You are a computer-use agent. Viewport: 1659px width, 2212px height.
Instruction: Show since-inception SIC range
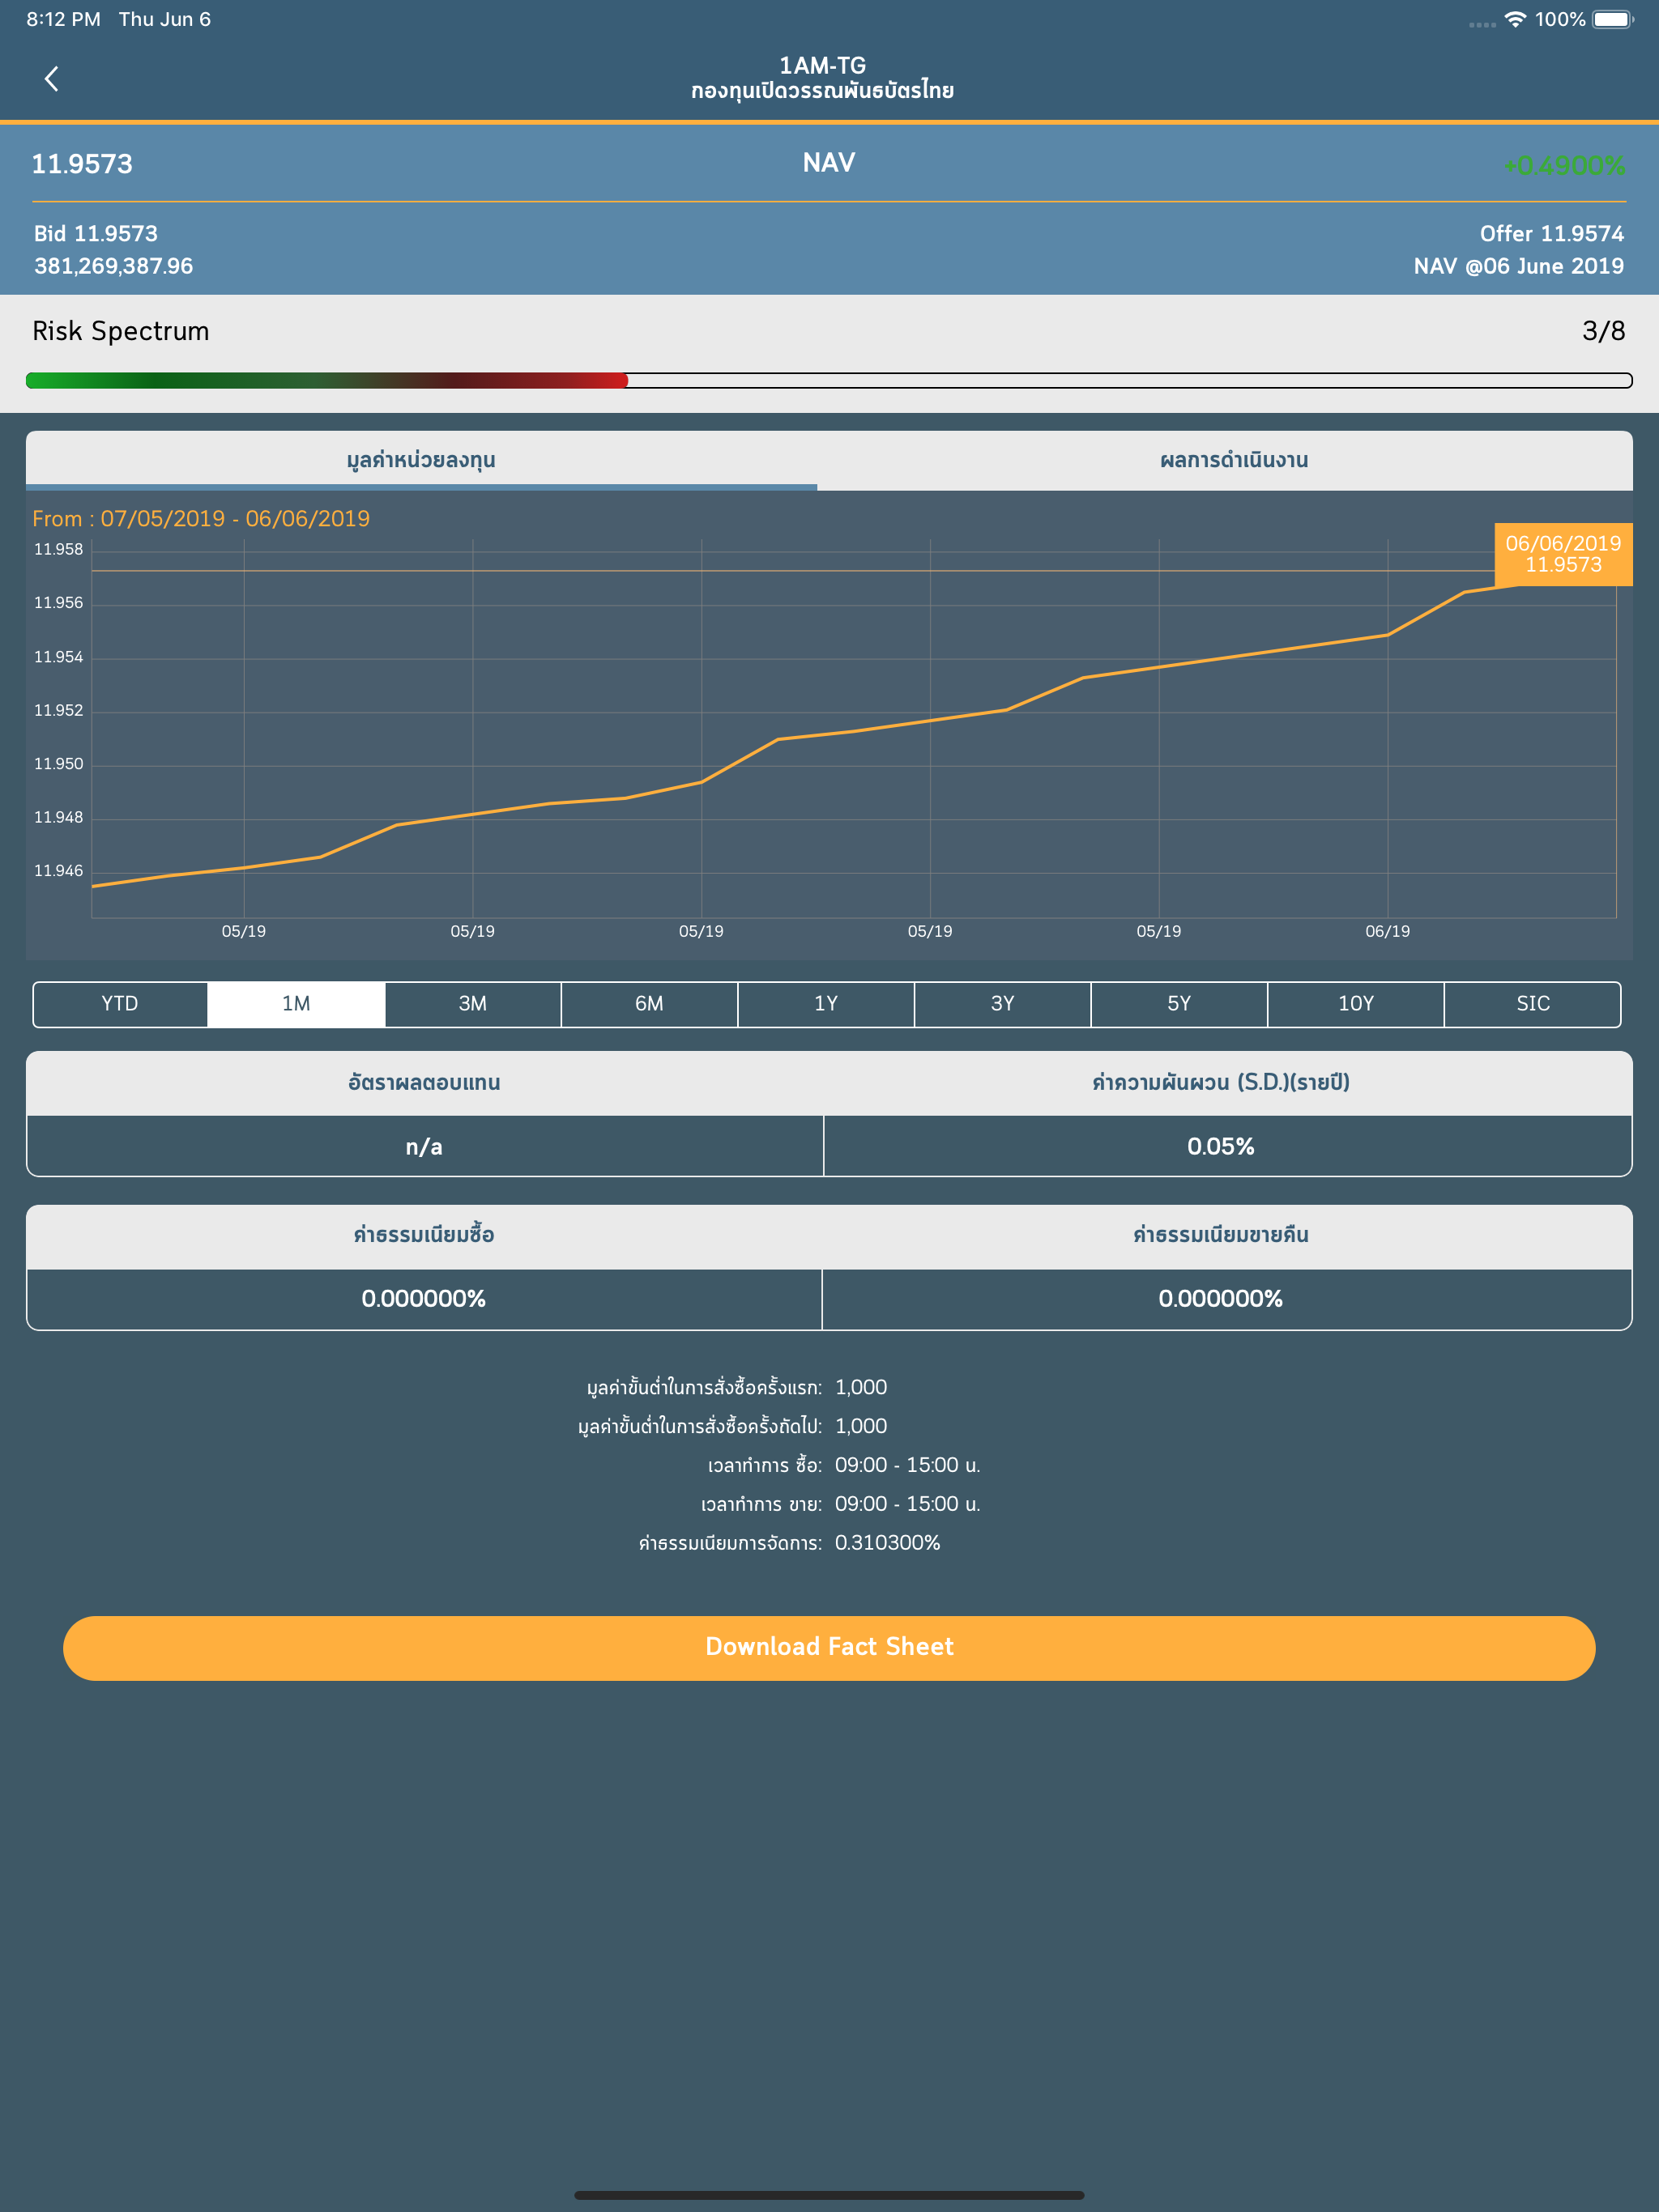pyautogui.click(x=1532, y=1004)
